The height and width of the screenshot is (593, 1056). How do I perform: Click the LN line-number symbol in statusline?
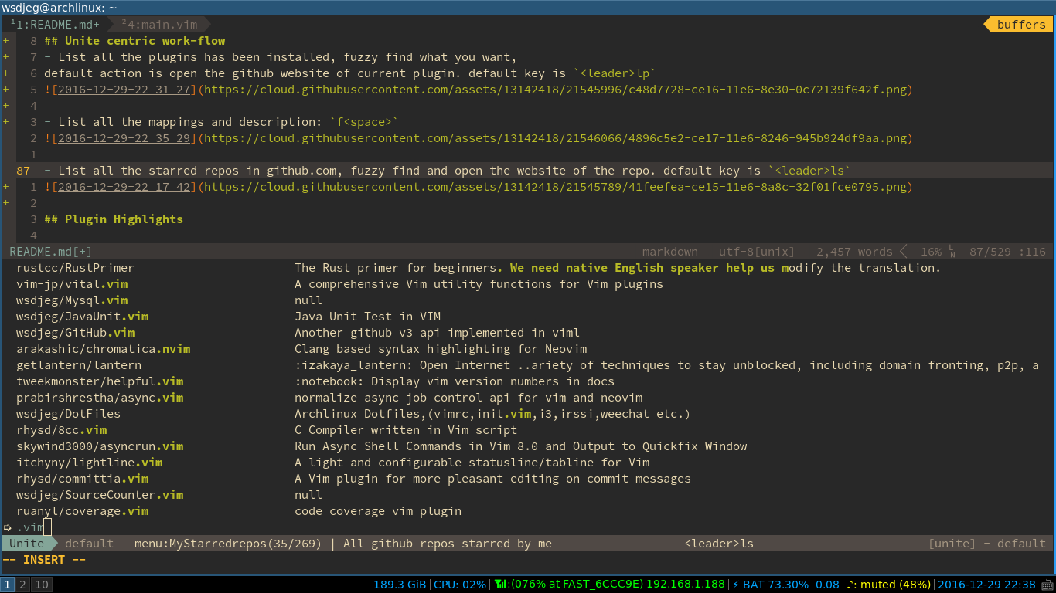[952, 252]
